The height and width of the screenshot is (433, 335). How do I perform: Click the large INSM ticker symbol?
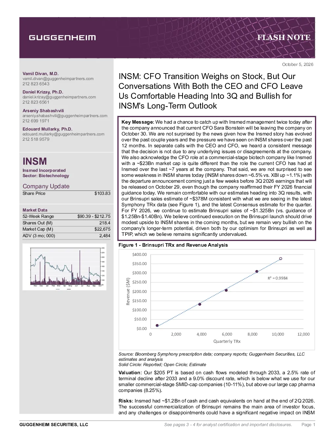34,161
